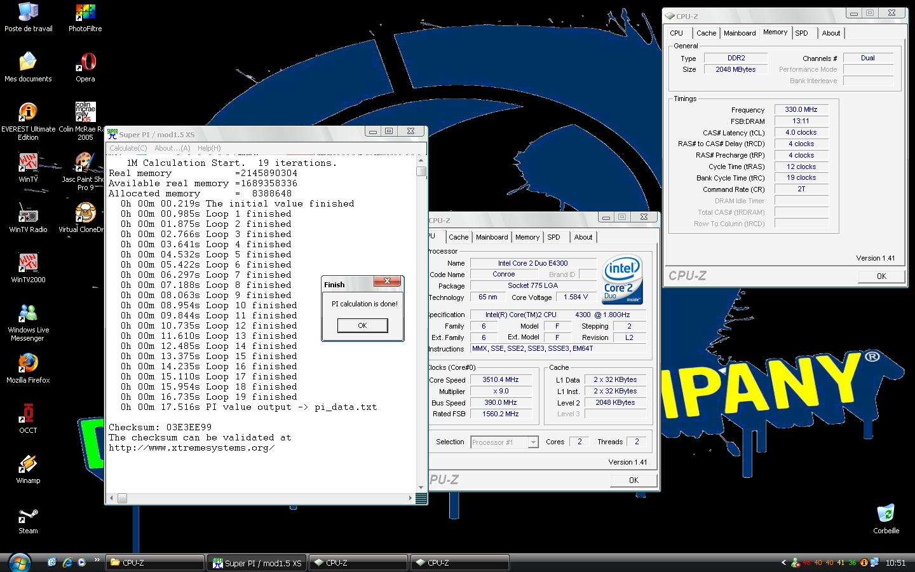Click OK in memory CPU-Z window
The image size is (915, 572).
point(881,276)
